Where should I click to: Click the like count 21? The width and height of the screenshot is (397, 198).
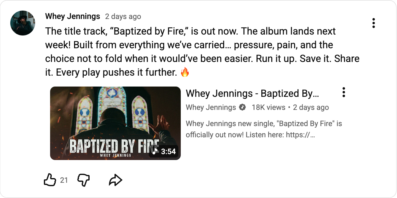[64, 180]
